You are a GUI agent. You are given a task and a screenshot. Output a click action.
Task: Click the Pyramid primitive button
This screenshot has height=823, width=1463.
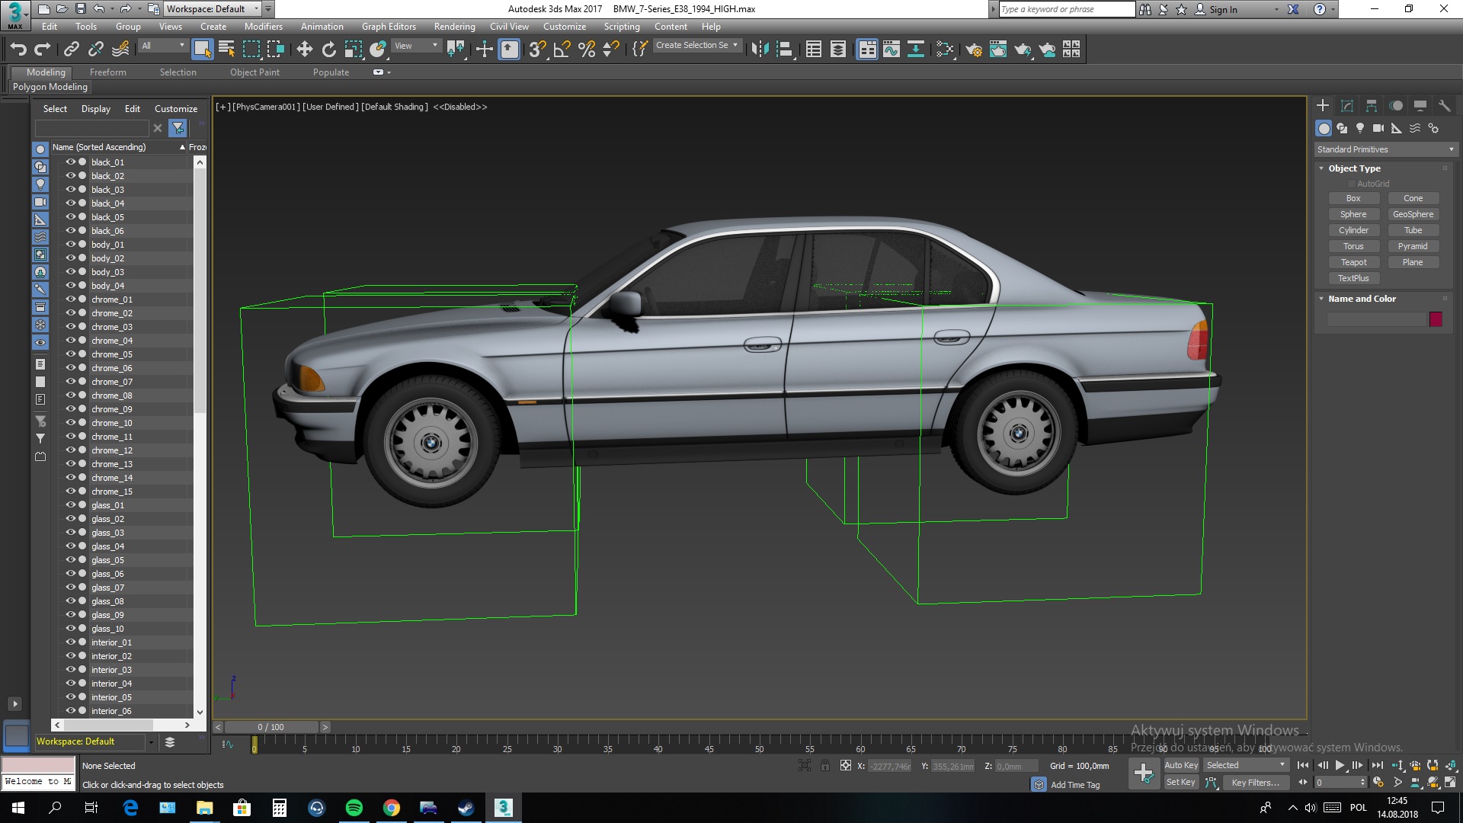tap(1413, 246)
